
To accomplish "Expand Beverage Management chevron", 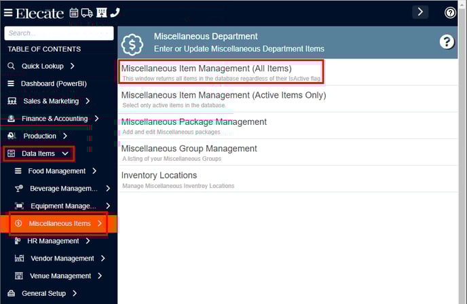I will (x=108, y=189).
